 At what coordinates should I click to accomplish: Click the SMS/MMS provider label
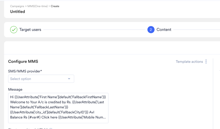(x=25, y=71)
